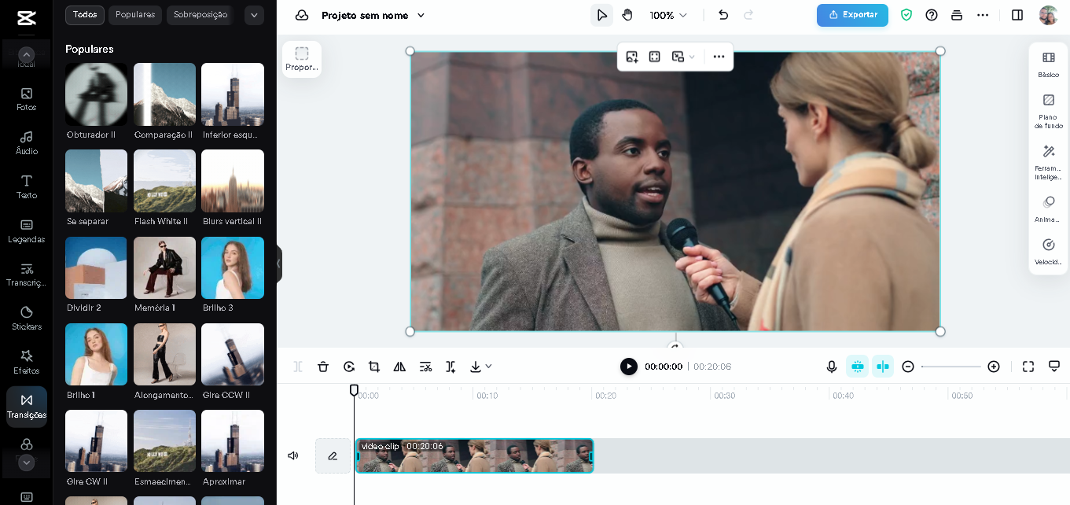Enter fullscreen preview mode

pyautogui.click(x=1028, y=367)
